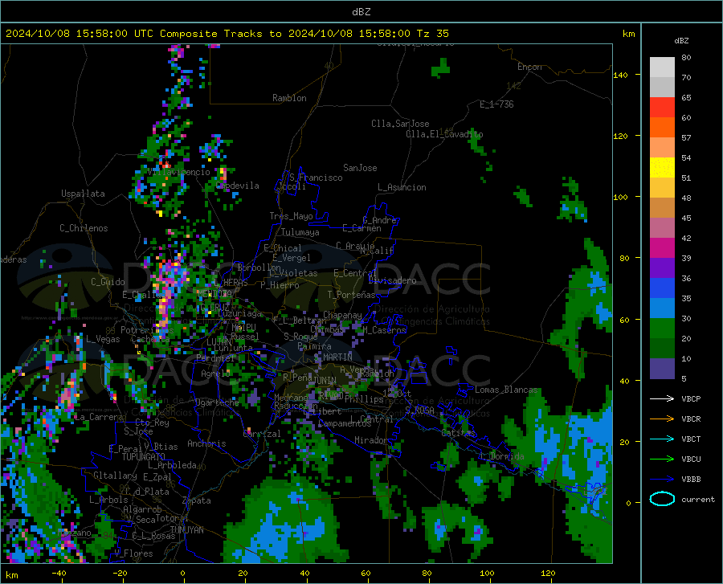
Task: Click the Capdevila map label
Action: pyautogui.click(x=238, y=186)
